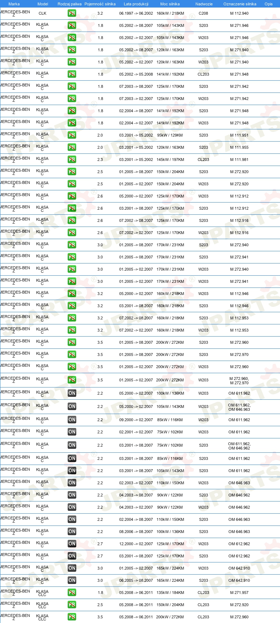Click petrol icon in the M 111.981 row

click(x=72, y=160)
